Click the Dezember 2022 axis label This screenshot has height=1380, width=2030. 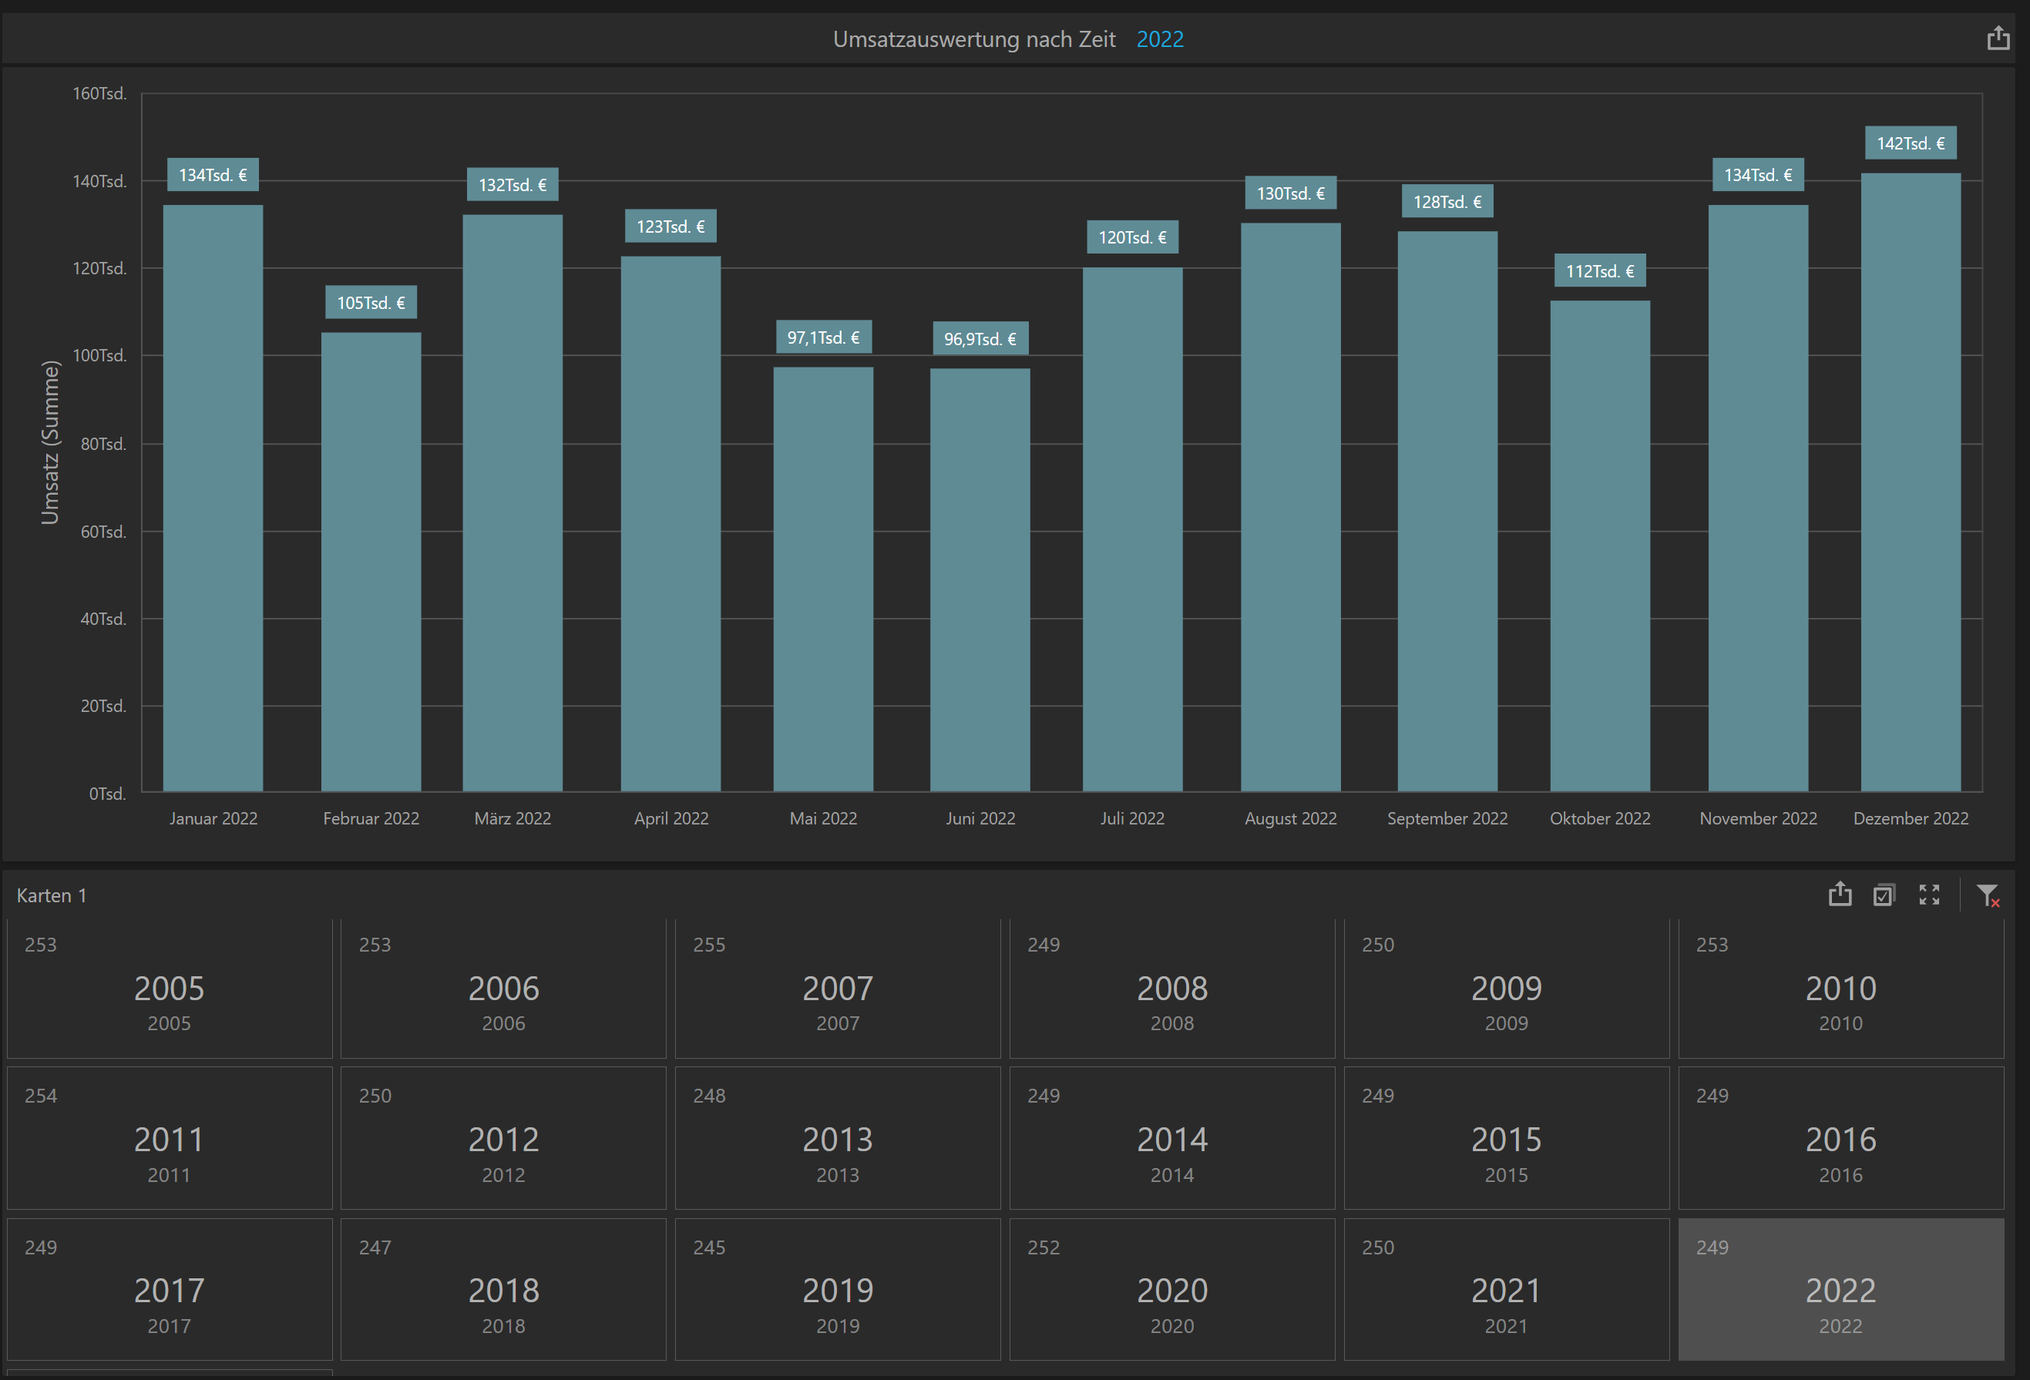tap(1911, 818)
